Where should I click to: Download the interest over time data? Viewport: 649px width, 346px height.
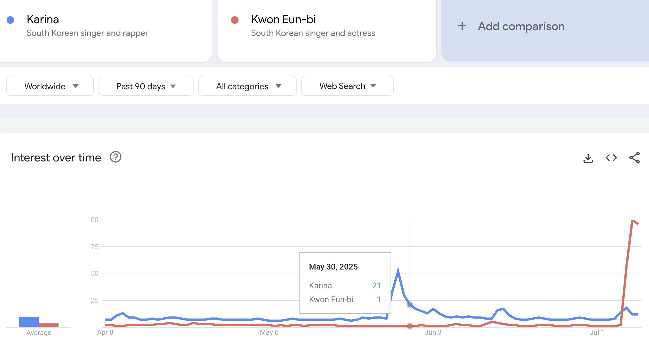[588, 158]
